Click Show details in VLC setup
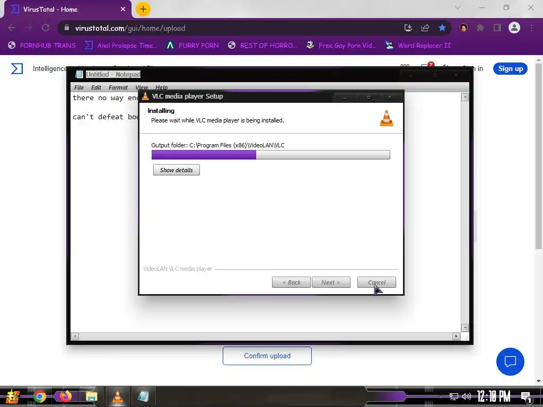 (x=176, y=170)
